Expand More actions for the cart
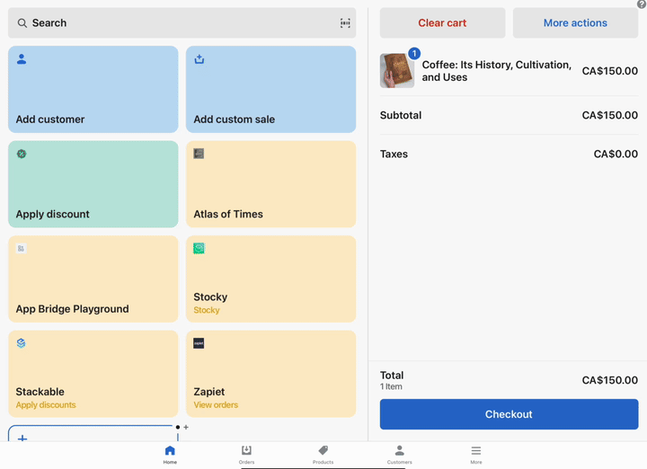 [575, 23]
